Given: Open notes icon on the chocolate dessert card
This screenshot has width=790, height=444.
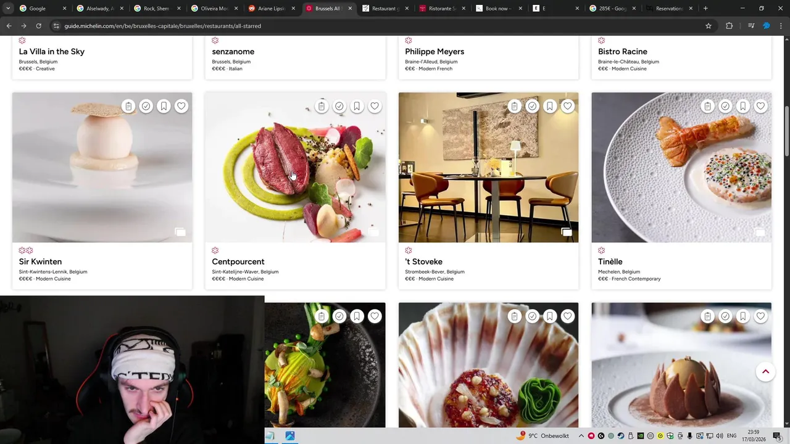Looking at the screenshot, I should coord(708,316).
